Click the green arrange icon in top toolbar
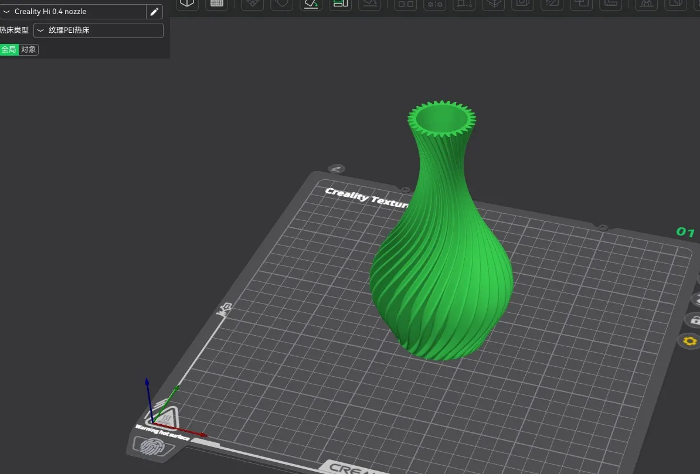 [341, 4]
